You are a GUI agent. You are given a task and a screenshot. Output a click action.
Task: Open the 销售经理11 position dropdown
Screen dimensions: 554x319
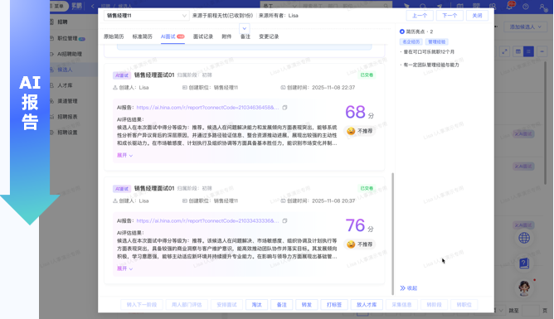click(146, 16)
